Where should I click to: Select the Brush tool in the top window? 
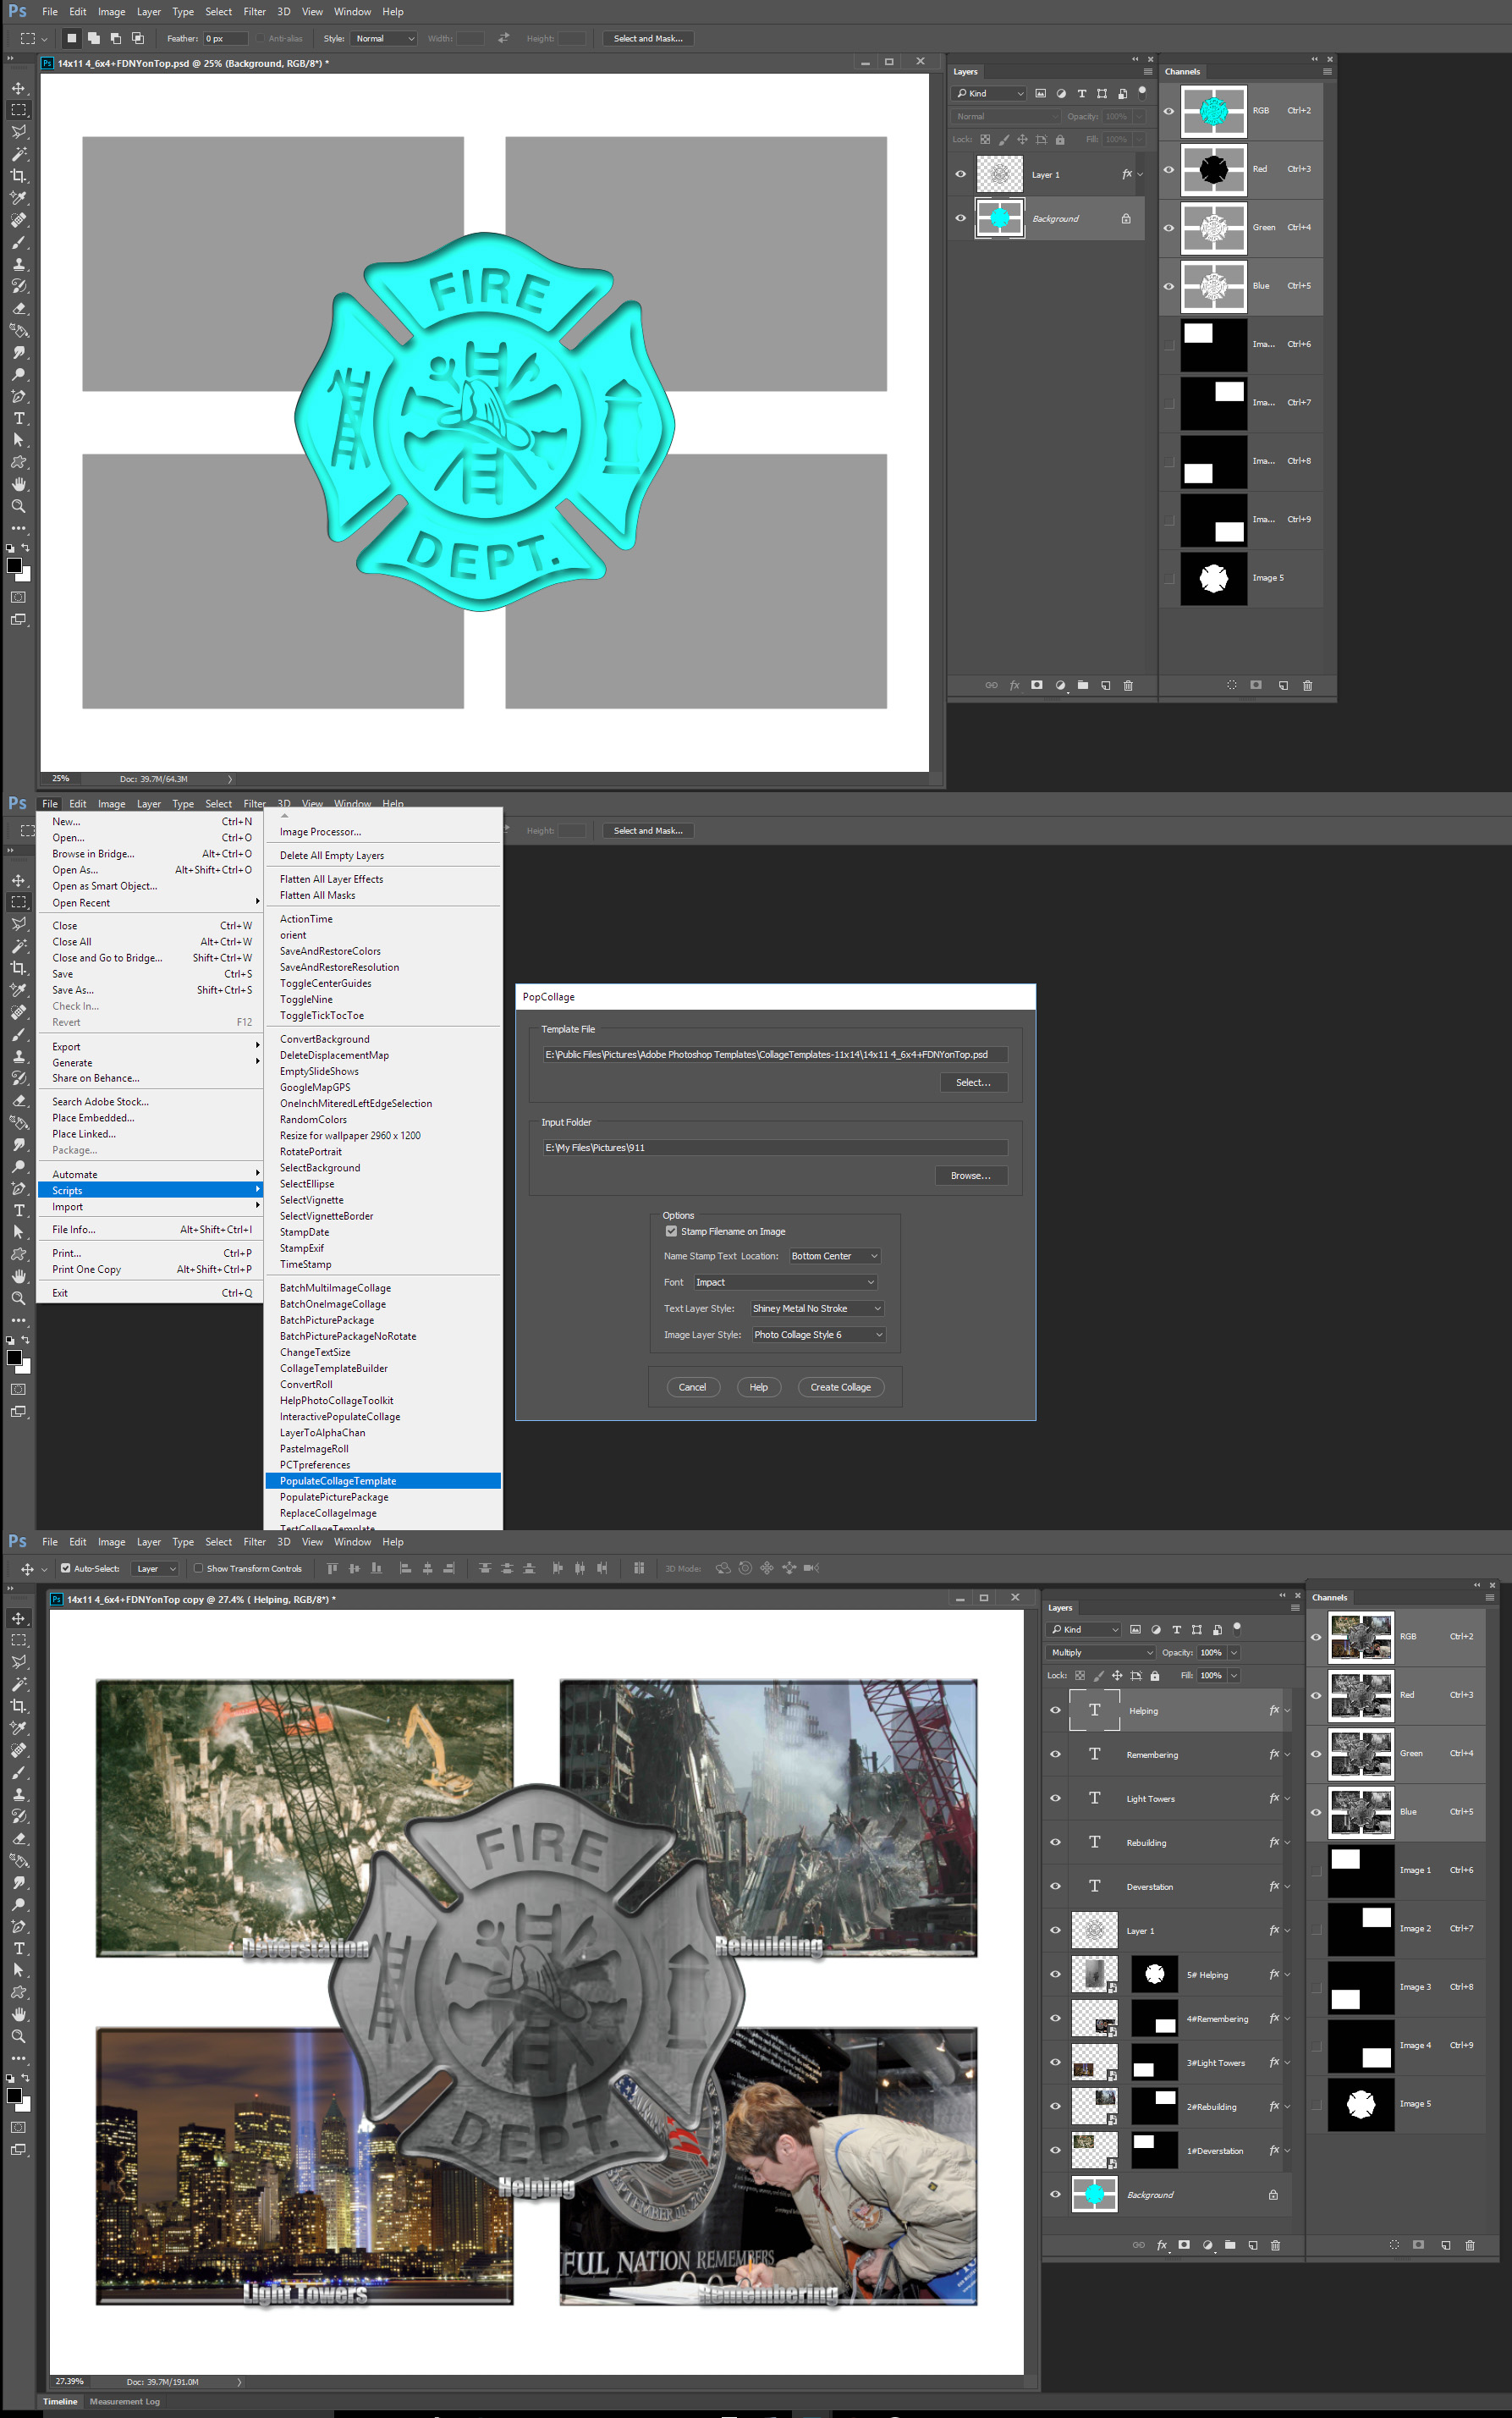(18, 242)
